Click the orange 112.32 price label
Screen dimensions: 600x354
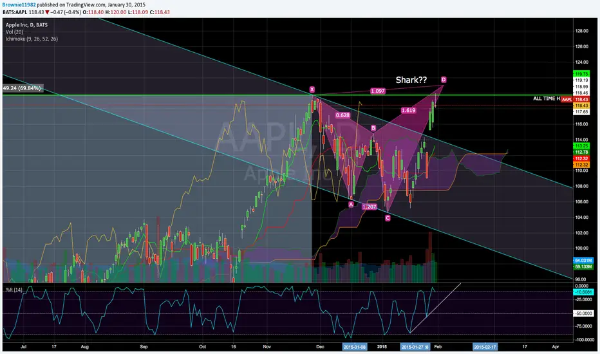point(581,165)
